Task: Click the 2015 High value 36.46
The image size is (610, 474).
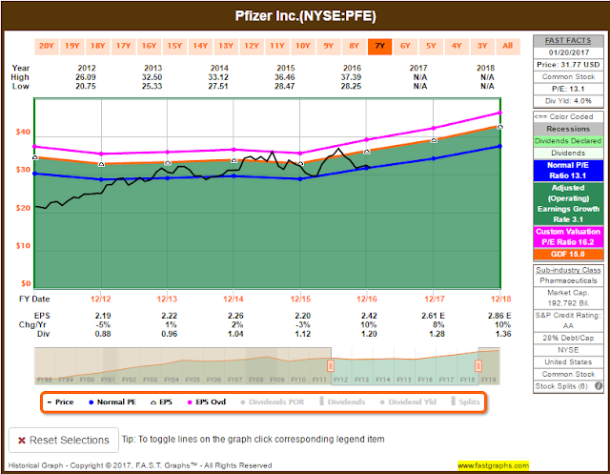Action: pos(285,77)
